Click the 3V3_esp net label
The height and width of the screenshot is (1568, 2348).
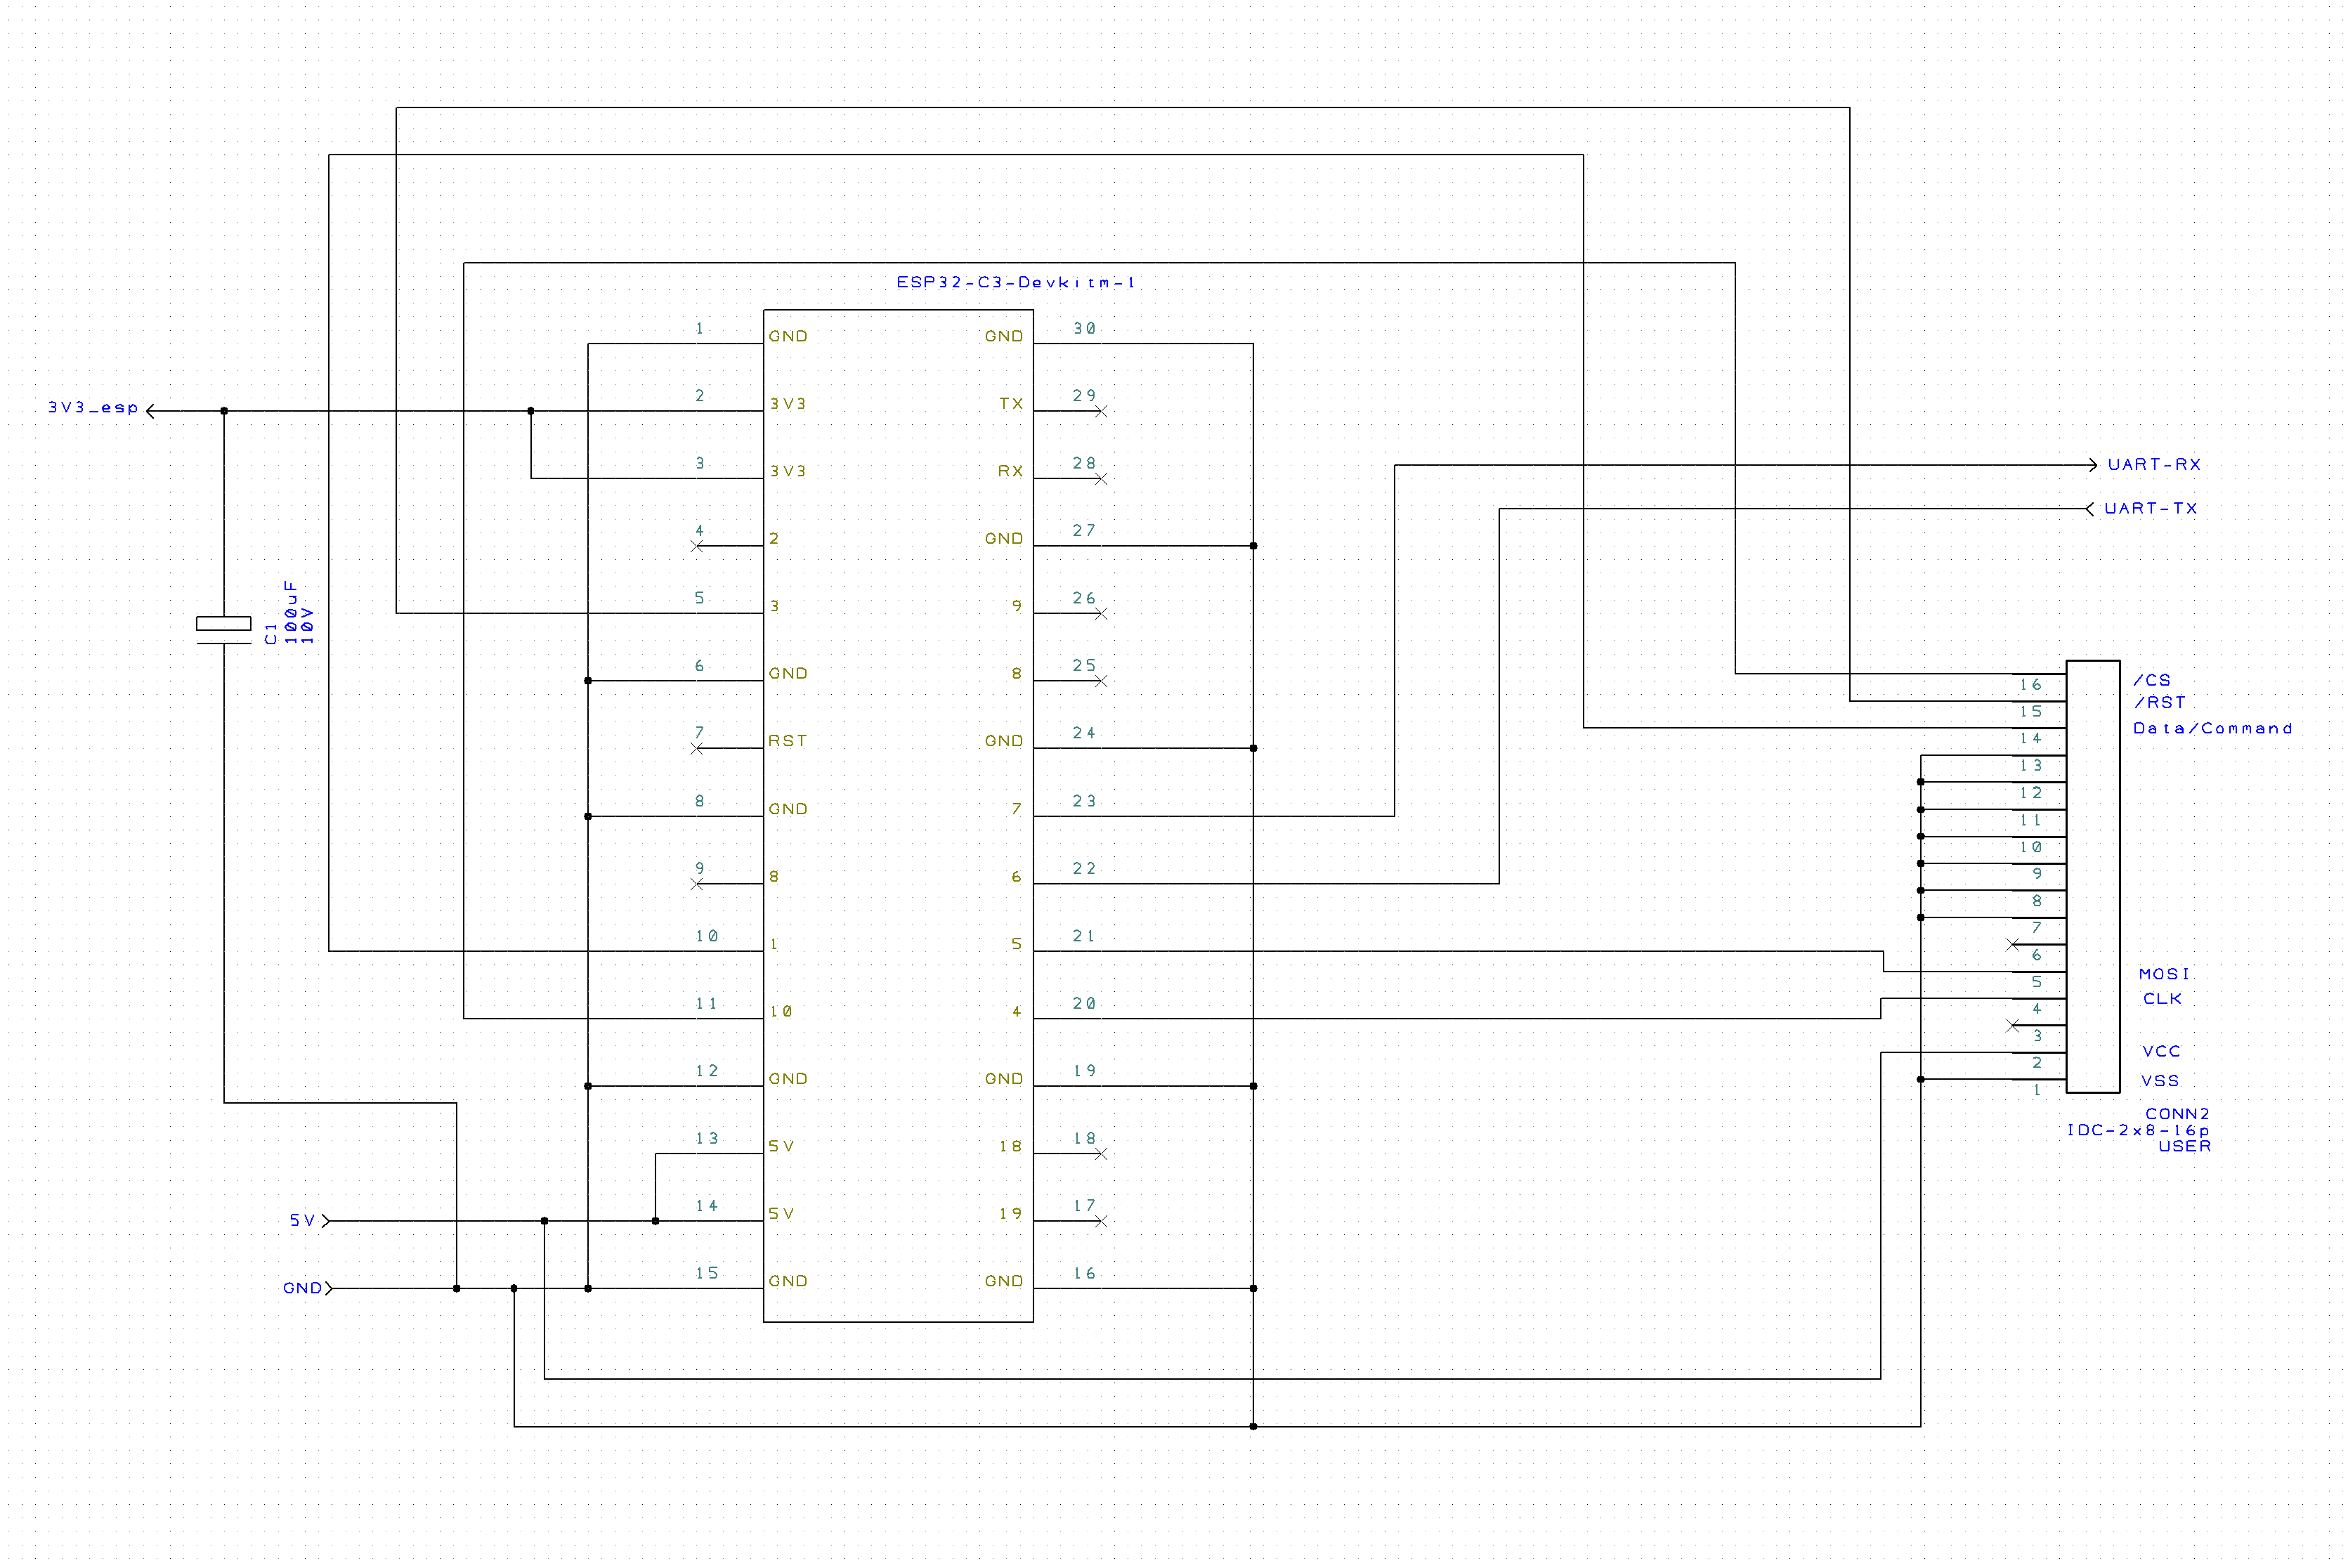pyautogui.click(x=93, y=408)
